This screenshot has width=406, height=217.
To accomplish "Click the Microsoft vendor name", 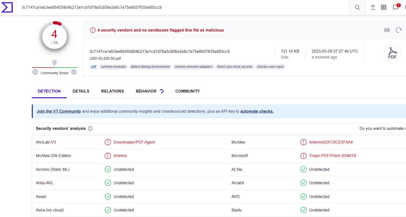I will [240, 156].
